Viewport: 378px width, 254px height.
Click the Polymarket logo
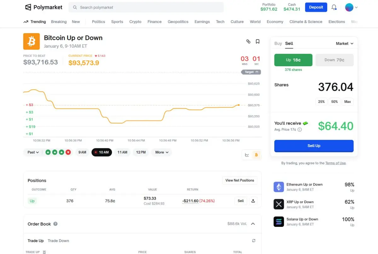click(x=44, y=7)
